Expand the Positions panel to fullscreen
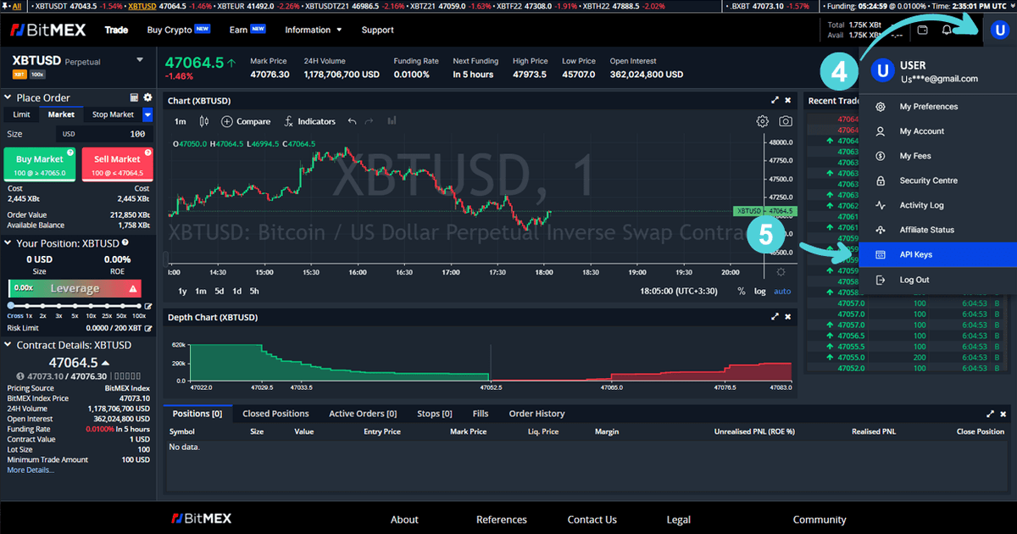The image size is (1017, 534). pos(991,414)
